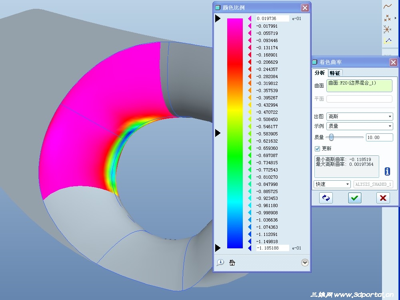Click the scale value -0.998908
This screenshot has width=400, height=300.
[x=267, y=213]
